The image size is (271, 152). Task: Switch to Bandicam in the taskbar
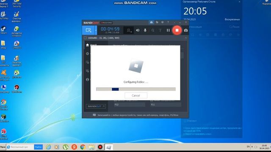[x=100, y=147]
